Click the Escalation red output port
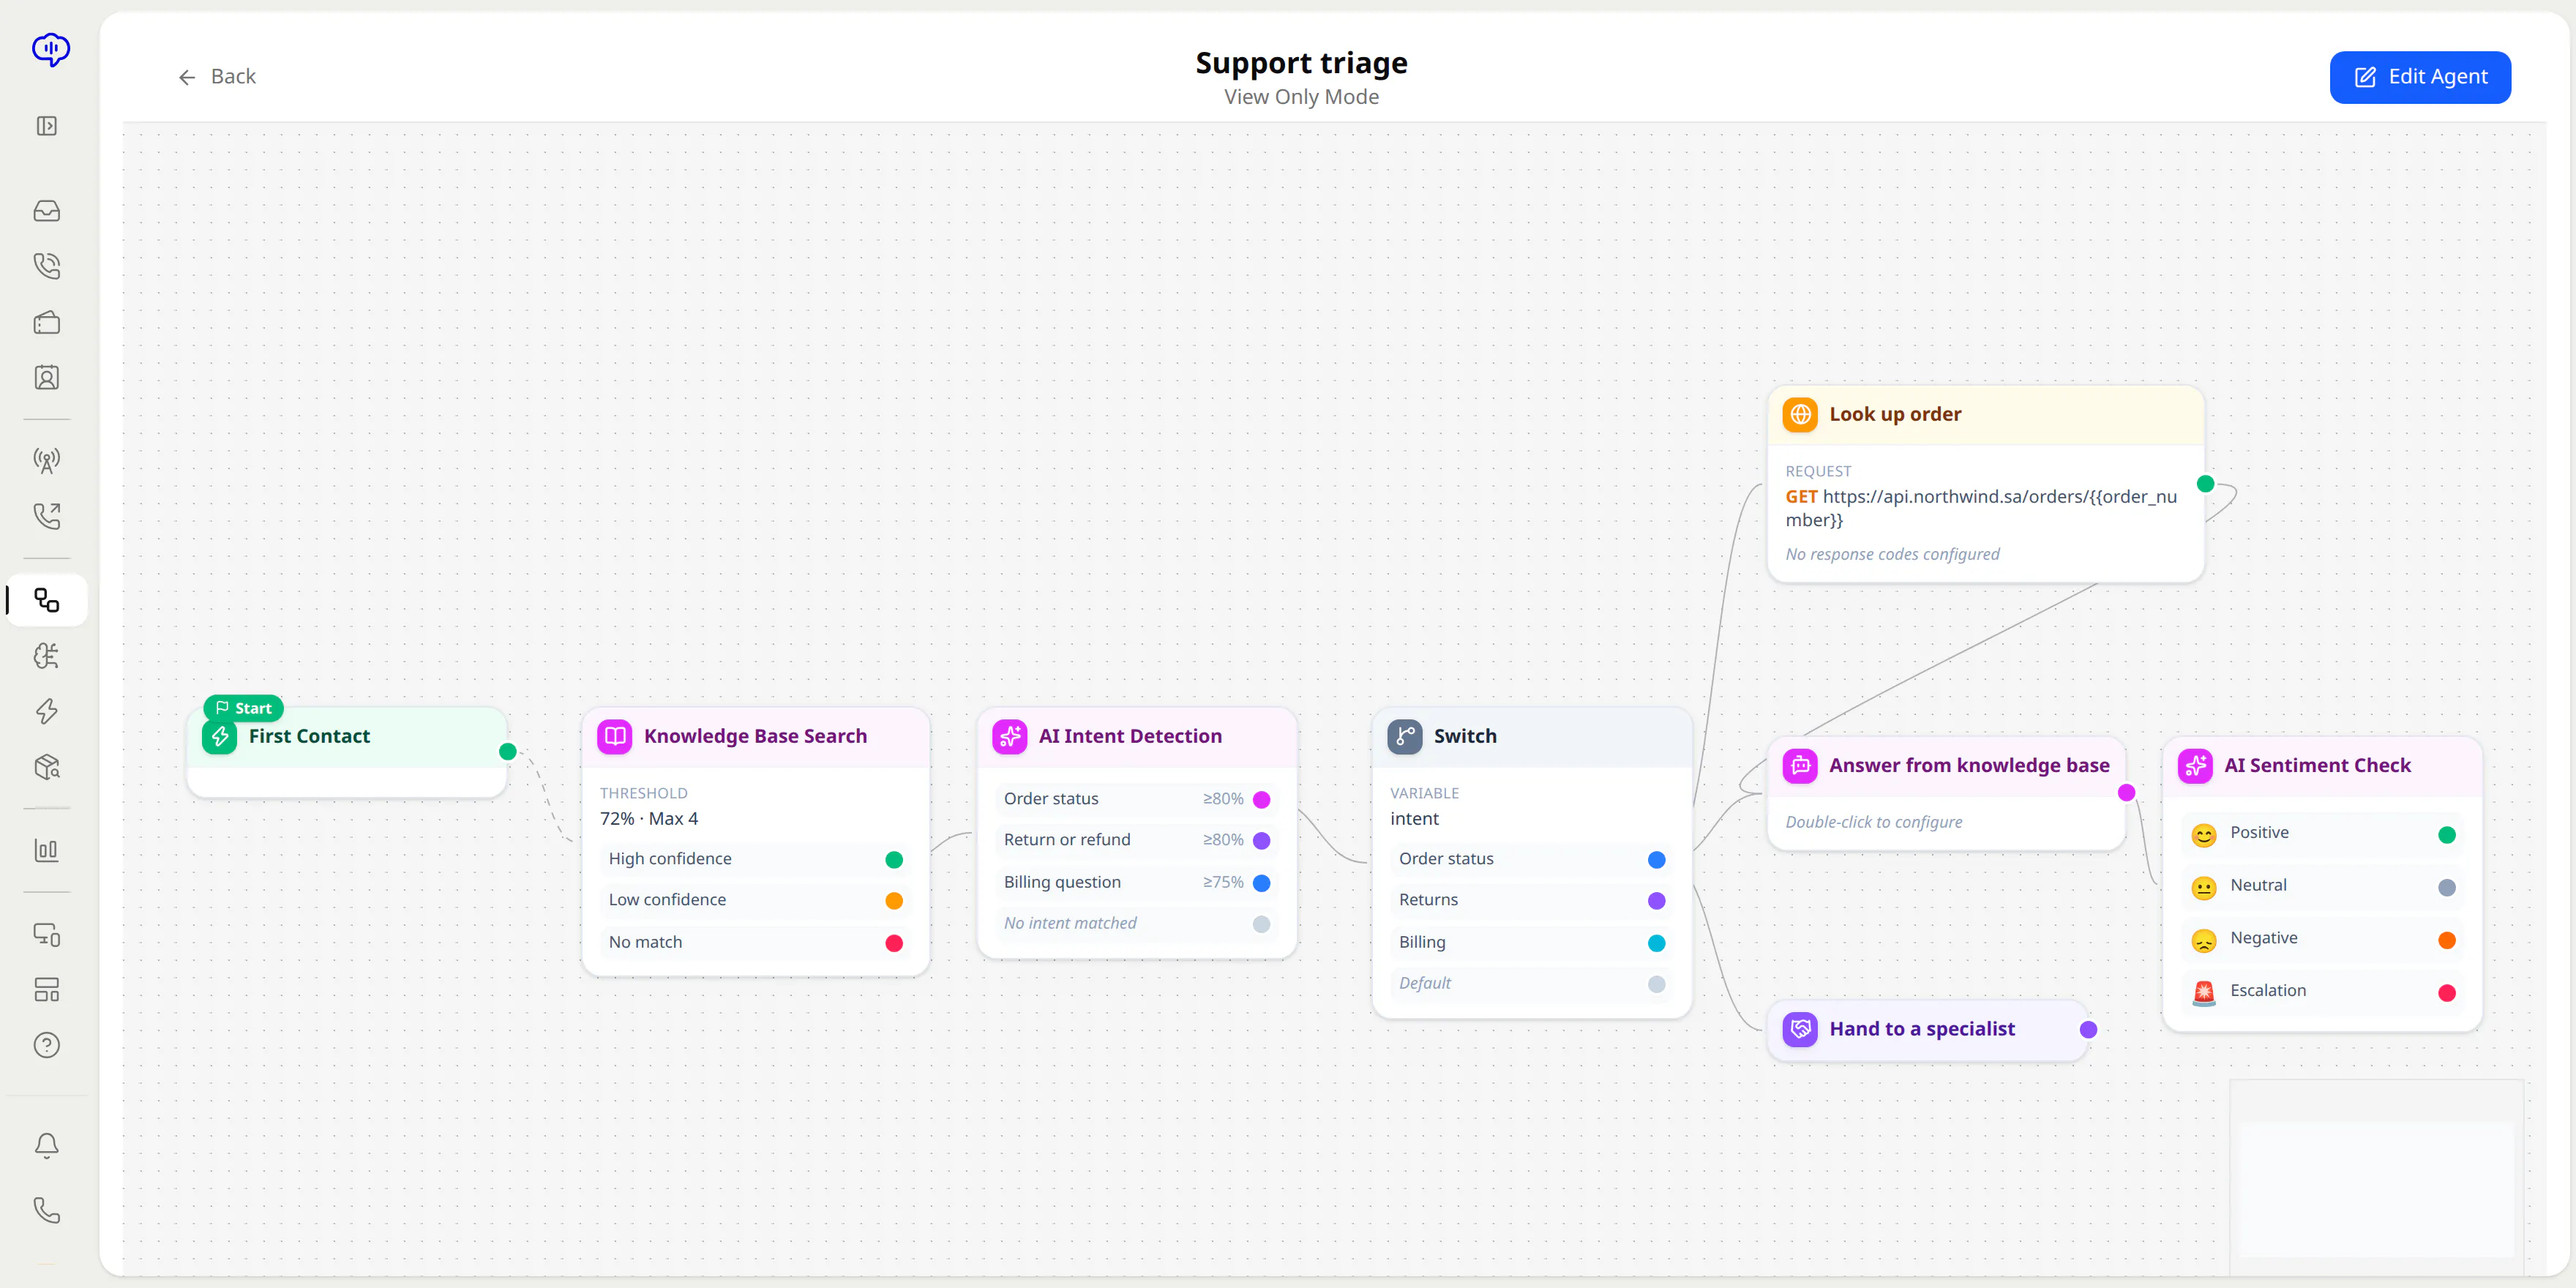This screenshot has height=1288, width=2576. [x=2447, y=993]
